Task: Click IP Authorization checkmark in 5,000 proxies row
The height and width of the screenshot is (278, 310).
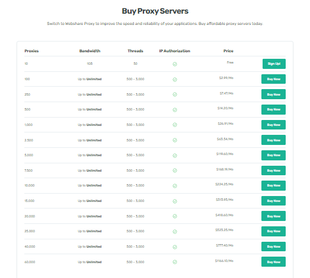Action: (175, 156)
